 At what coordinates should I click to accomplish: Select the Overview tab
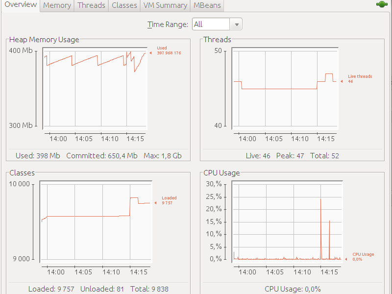point(20,5)
